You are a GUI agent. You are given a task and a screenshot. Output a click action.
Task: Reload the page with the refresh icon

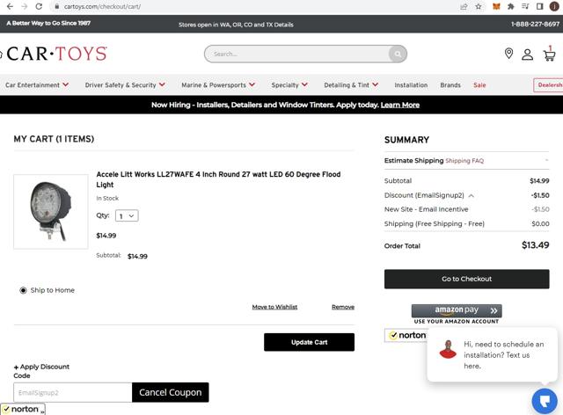coord(39,6)
